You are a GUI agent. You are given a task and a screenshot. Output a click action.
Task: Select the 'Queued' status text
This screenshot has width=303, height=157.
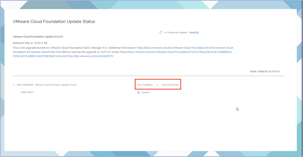pos(145,92)
